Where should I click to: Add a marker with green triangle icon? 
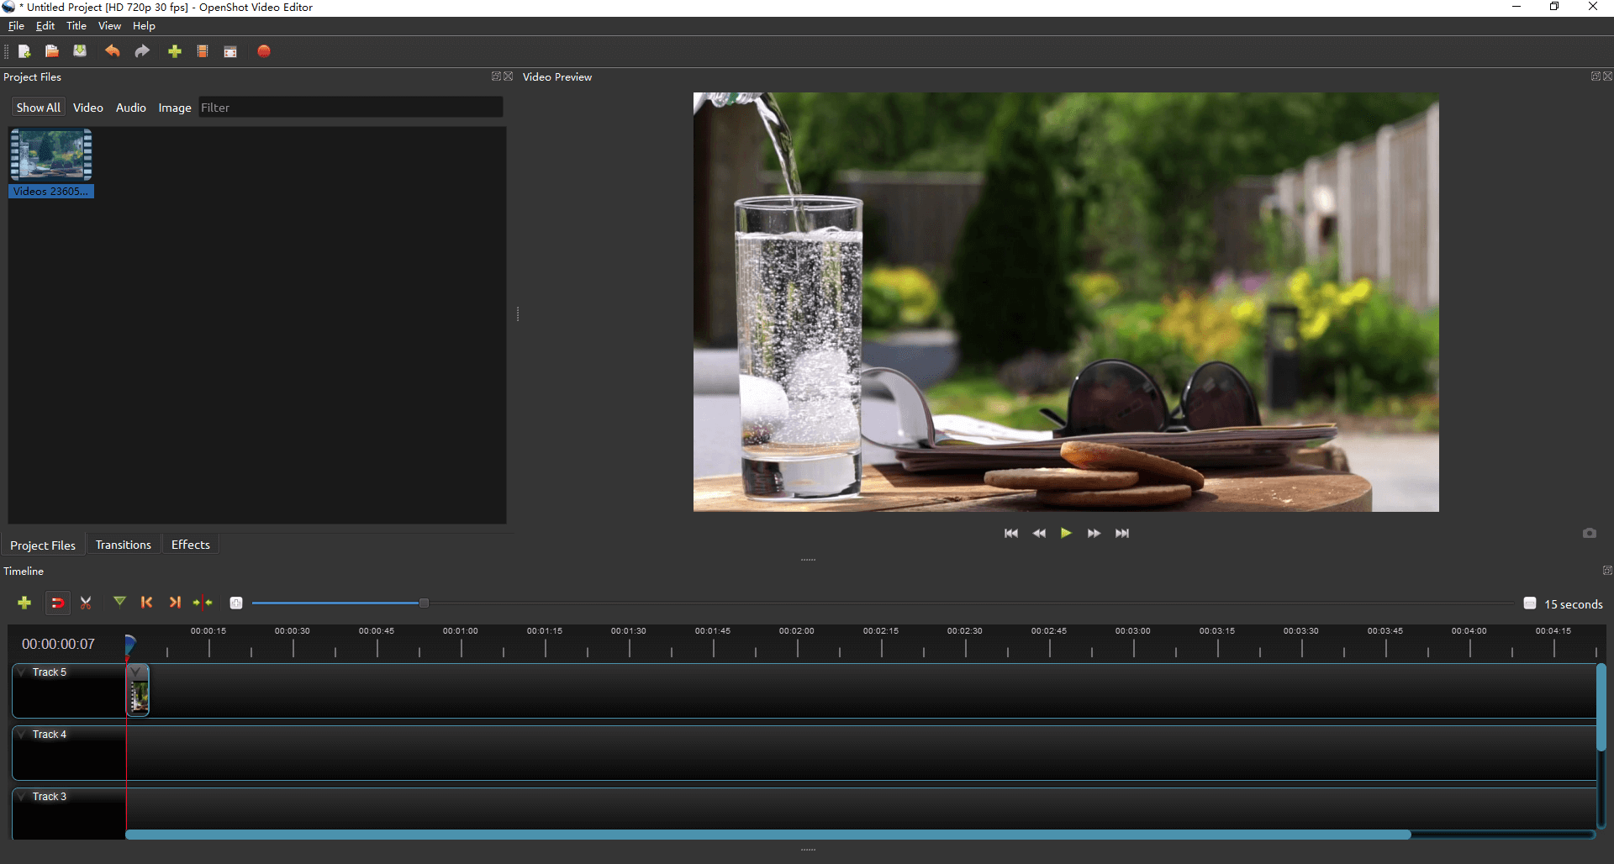[119, 602]
